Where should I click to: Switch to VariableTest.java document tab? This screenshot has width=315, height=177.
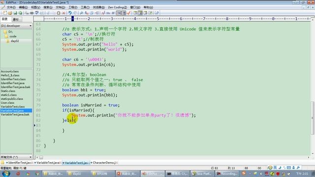[x=48, y=163]
